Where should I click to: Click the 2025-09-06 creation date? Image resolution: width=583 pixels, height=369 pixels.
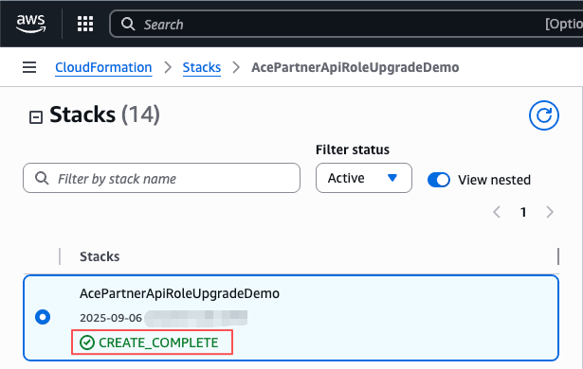tap(111, 318)
